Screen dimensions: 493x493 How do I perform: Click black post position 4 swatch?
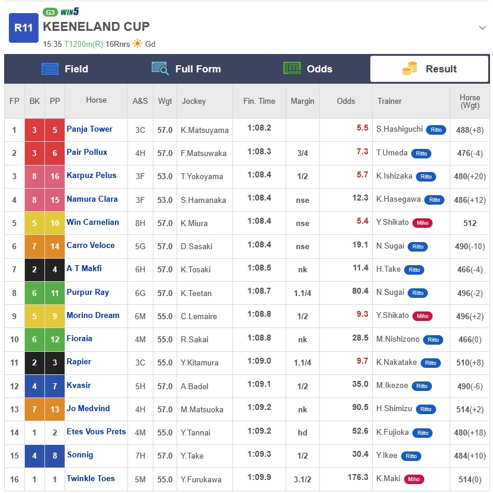[x=55, y=269]
